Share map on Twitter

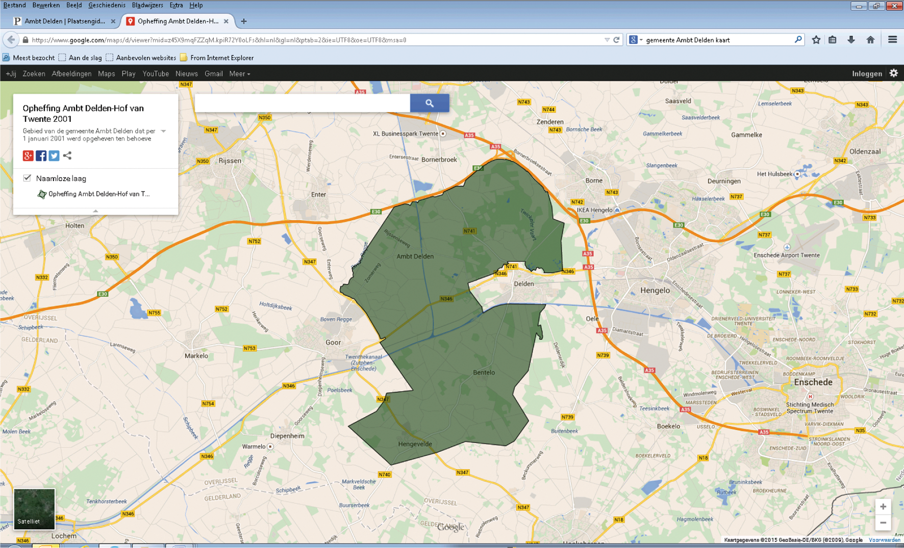click(x=54, y=156)
